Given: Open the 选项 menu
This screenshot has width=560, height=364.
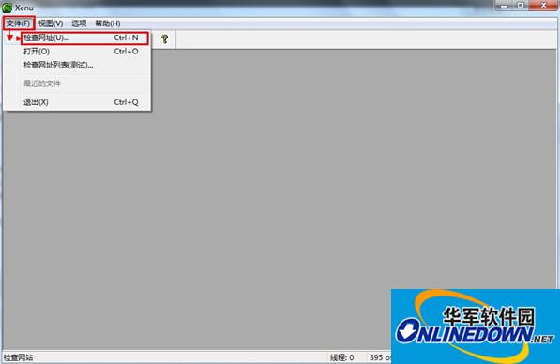Looking at the screenshot, I should click(79, 23).
